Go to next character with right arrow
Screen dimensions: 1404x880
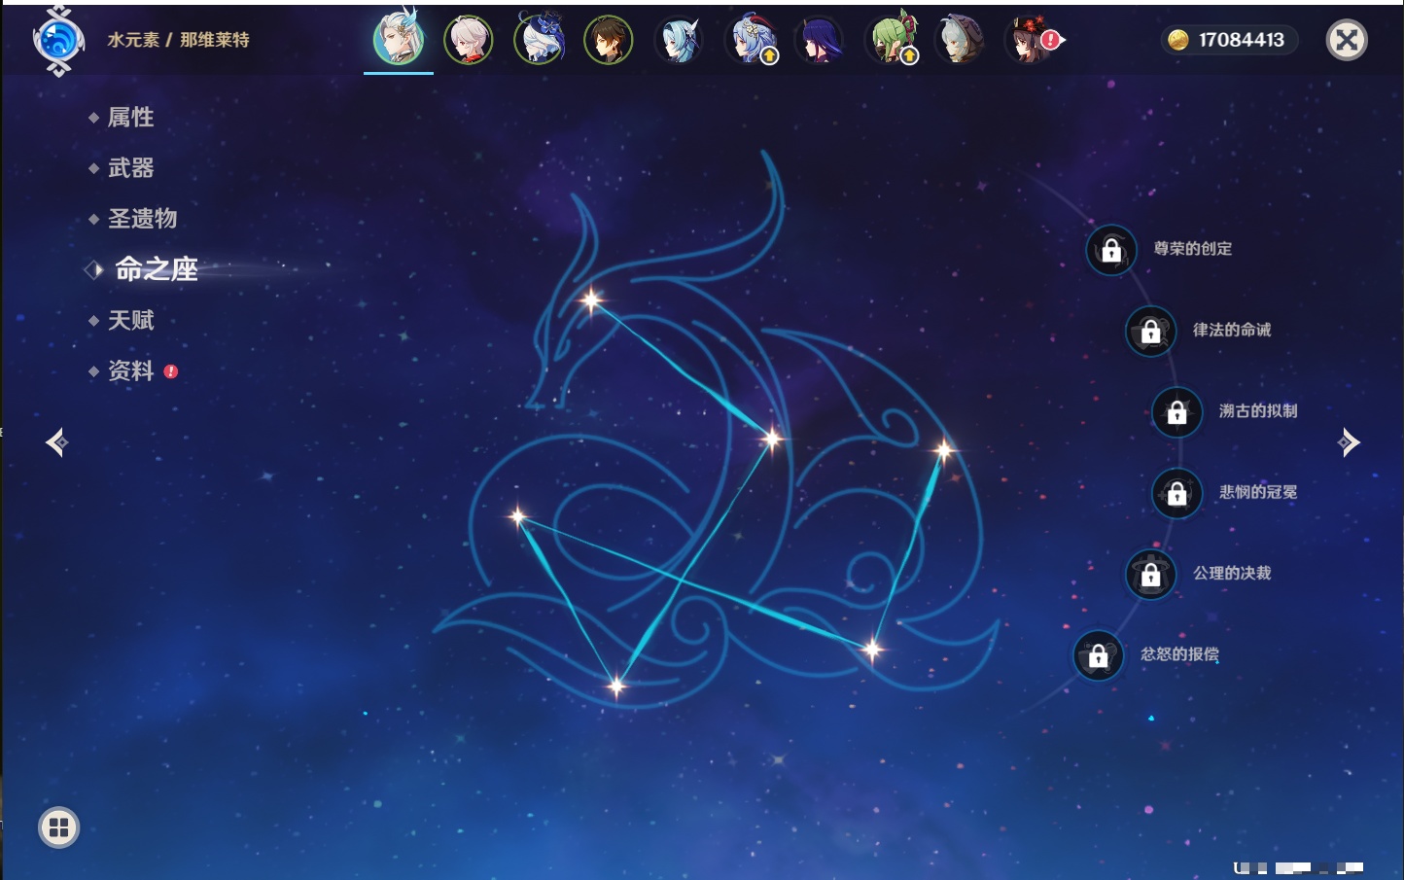(x=1349, y=442)
